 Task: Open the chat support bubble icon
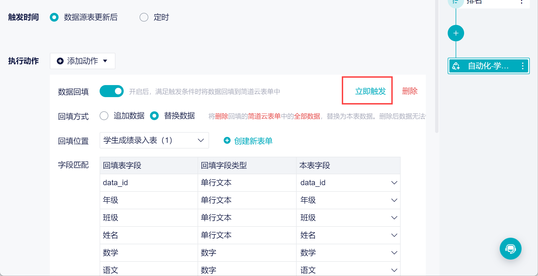click(510, 249)
